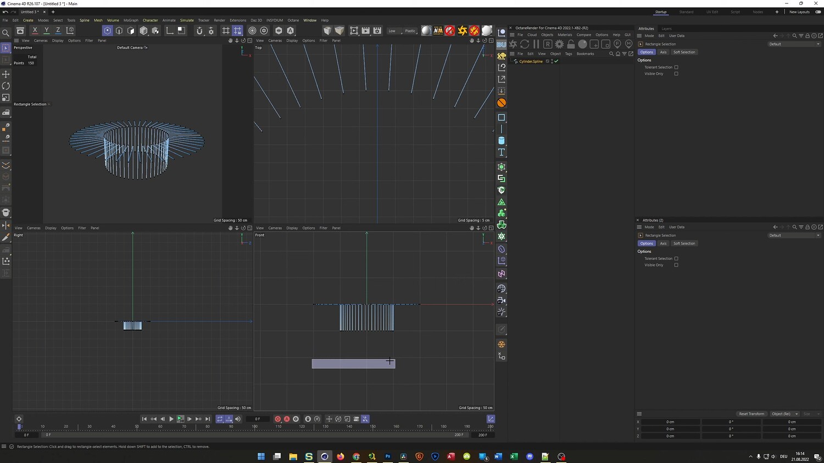Toggle Cylinder.Spline enabled green checkmark

tap(556, 61)
